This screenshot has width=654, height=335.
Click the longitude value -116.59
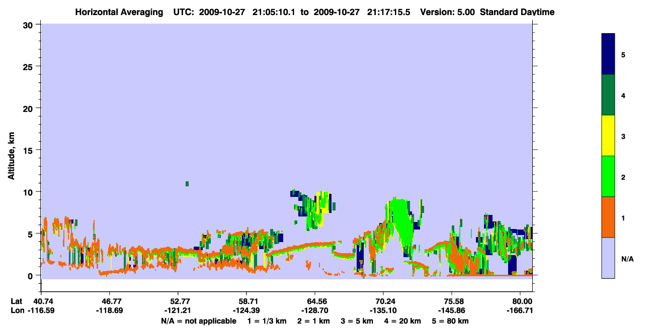click(x=41, y=310)
